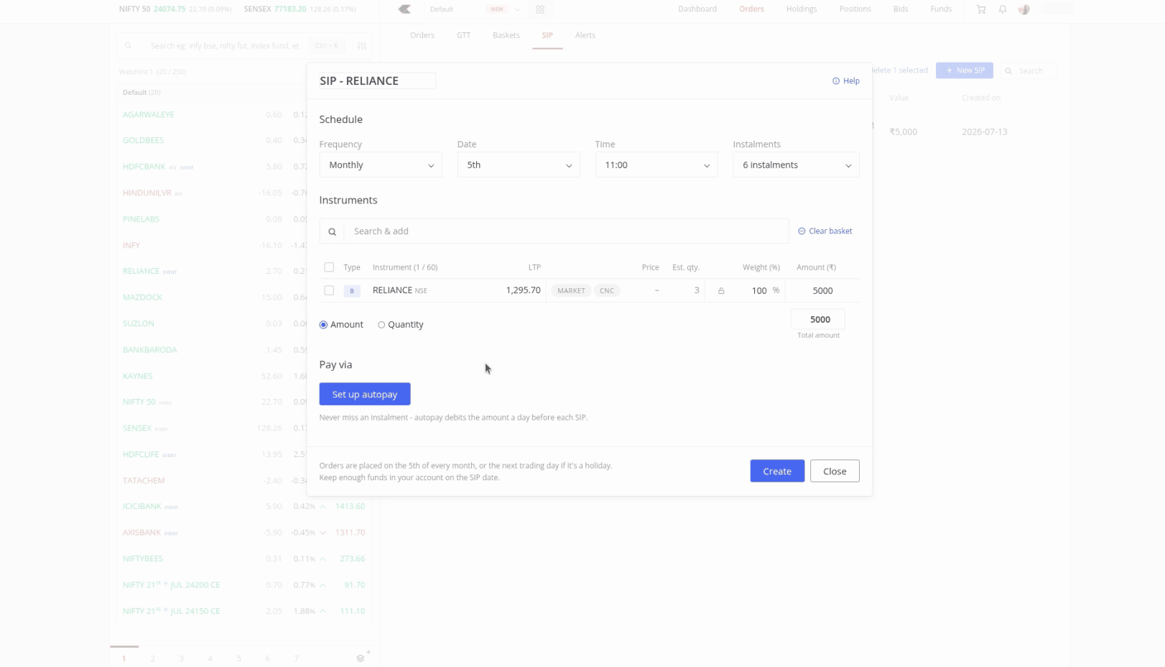The image size is (1165, 667).
Task: Open the user profile avatar
Action: pyautogui.click(x=1024, y=9)
